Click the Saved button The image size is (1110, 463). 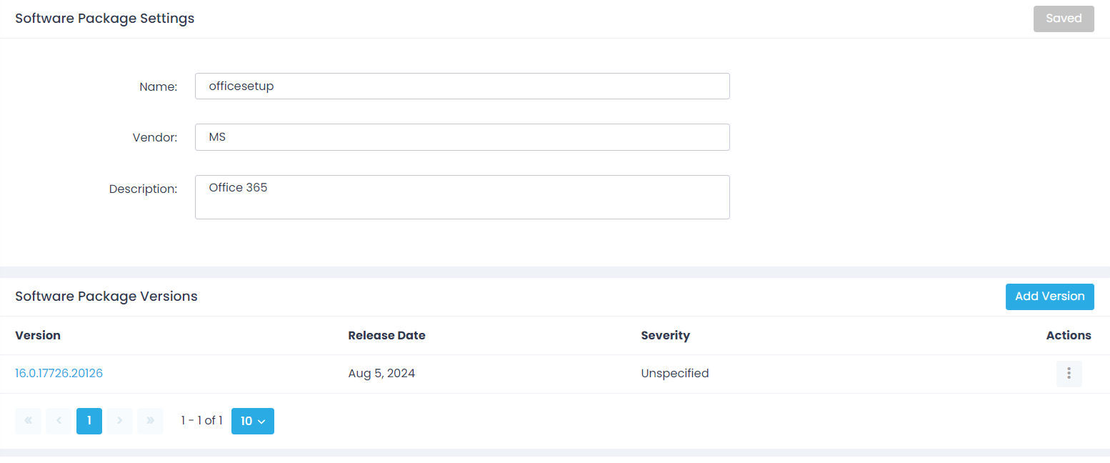1064,19
